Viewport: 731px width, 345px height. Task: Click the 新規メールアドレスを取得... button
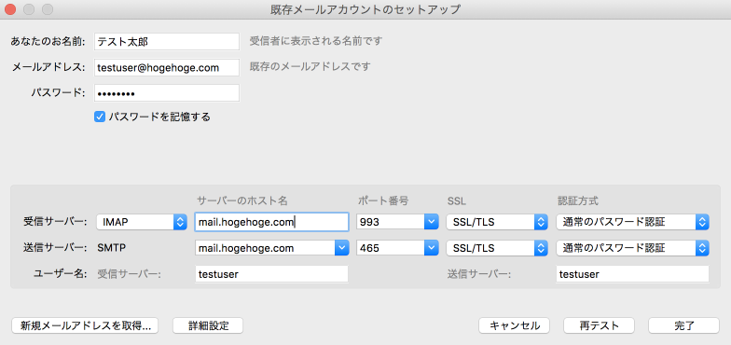click(86, 326)
